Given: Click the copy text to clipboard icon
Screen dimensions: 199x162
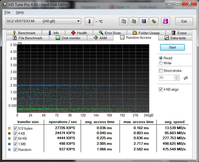Looking at the screenshot, I should [123, 21].
